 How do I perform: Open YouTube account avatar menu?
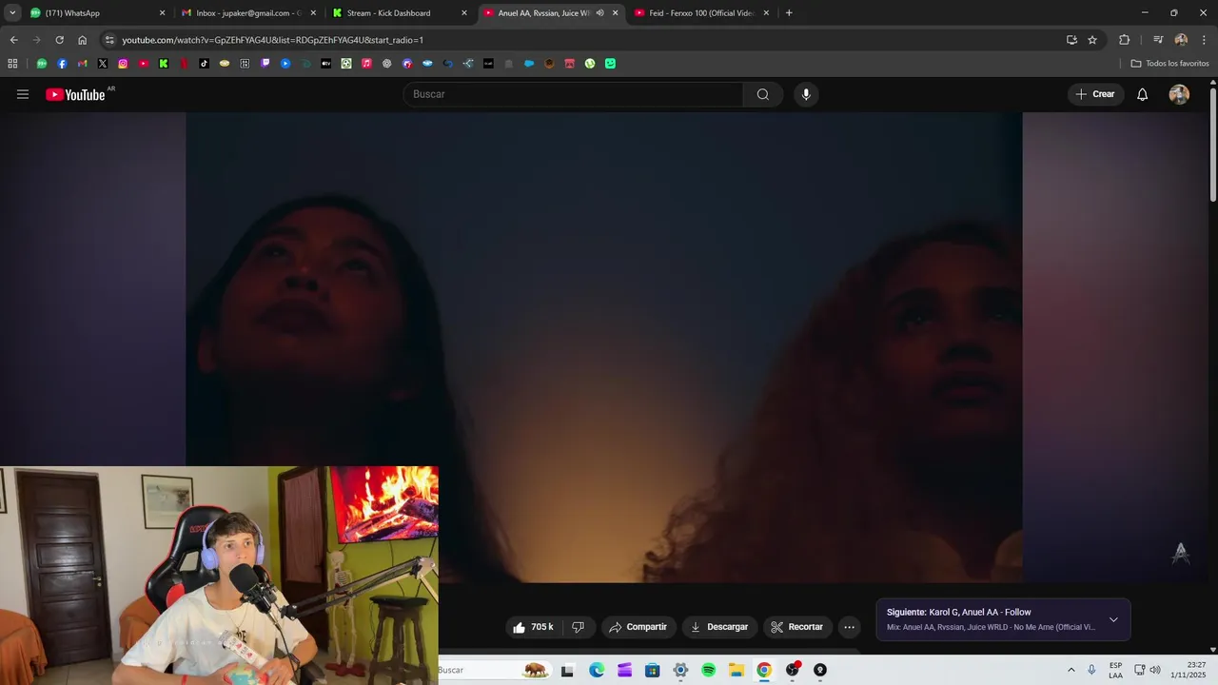coord(1179,94)
